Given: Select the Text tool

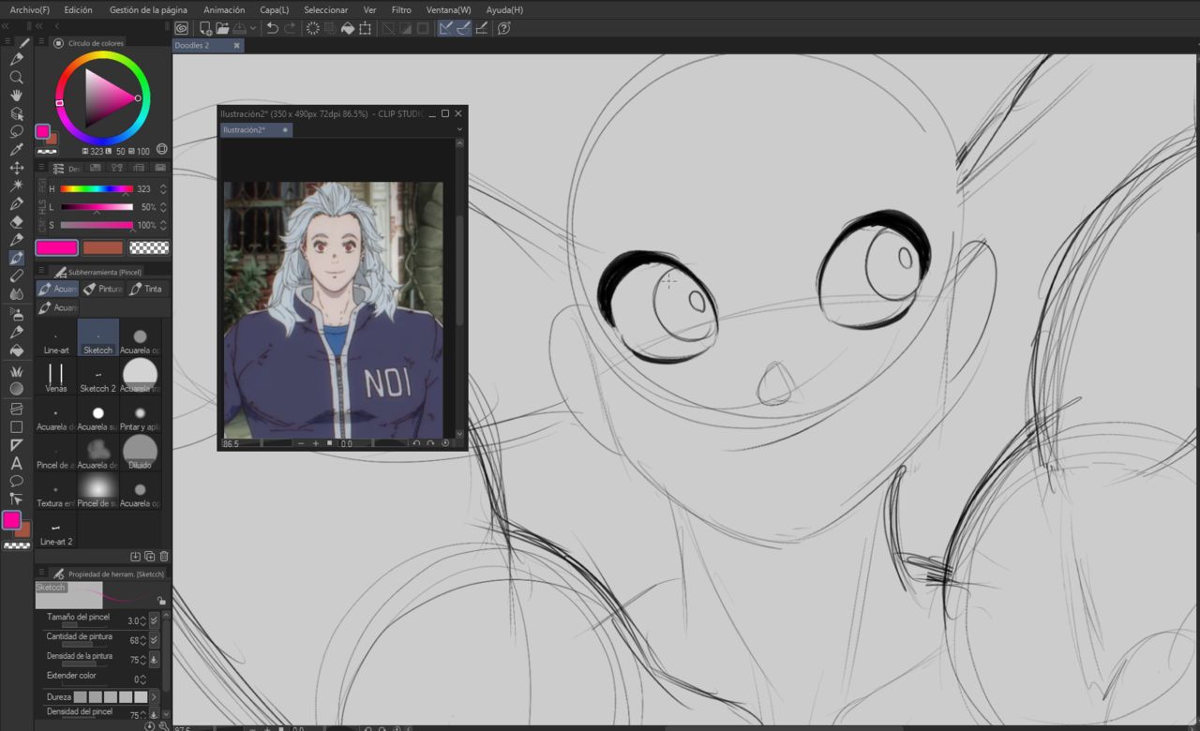Looking at the screenshot, I should coord(16,463).
